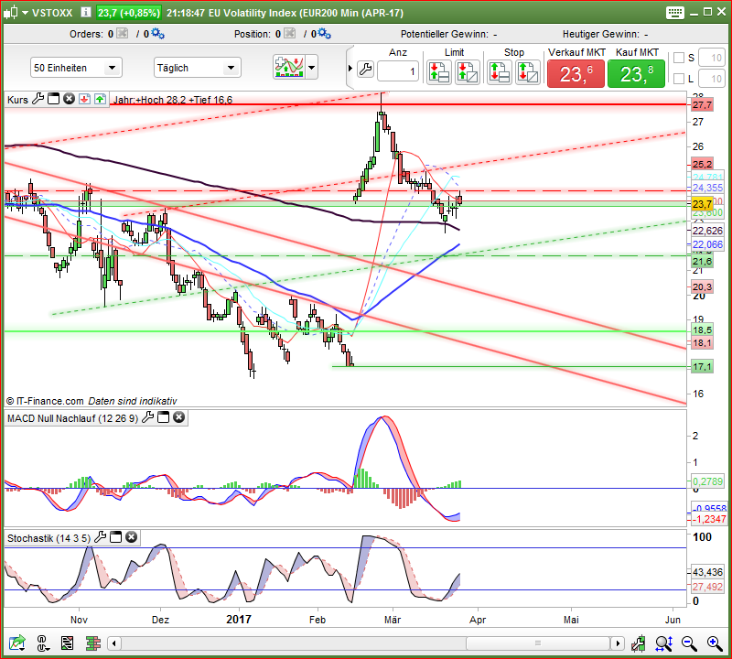The image size is (732, 659).
Task: Open position settings gear icon beside Position
Action: click(x=325, y=34)
